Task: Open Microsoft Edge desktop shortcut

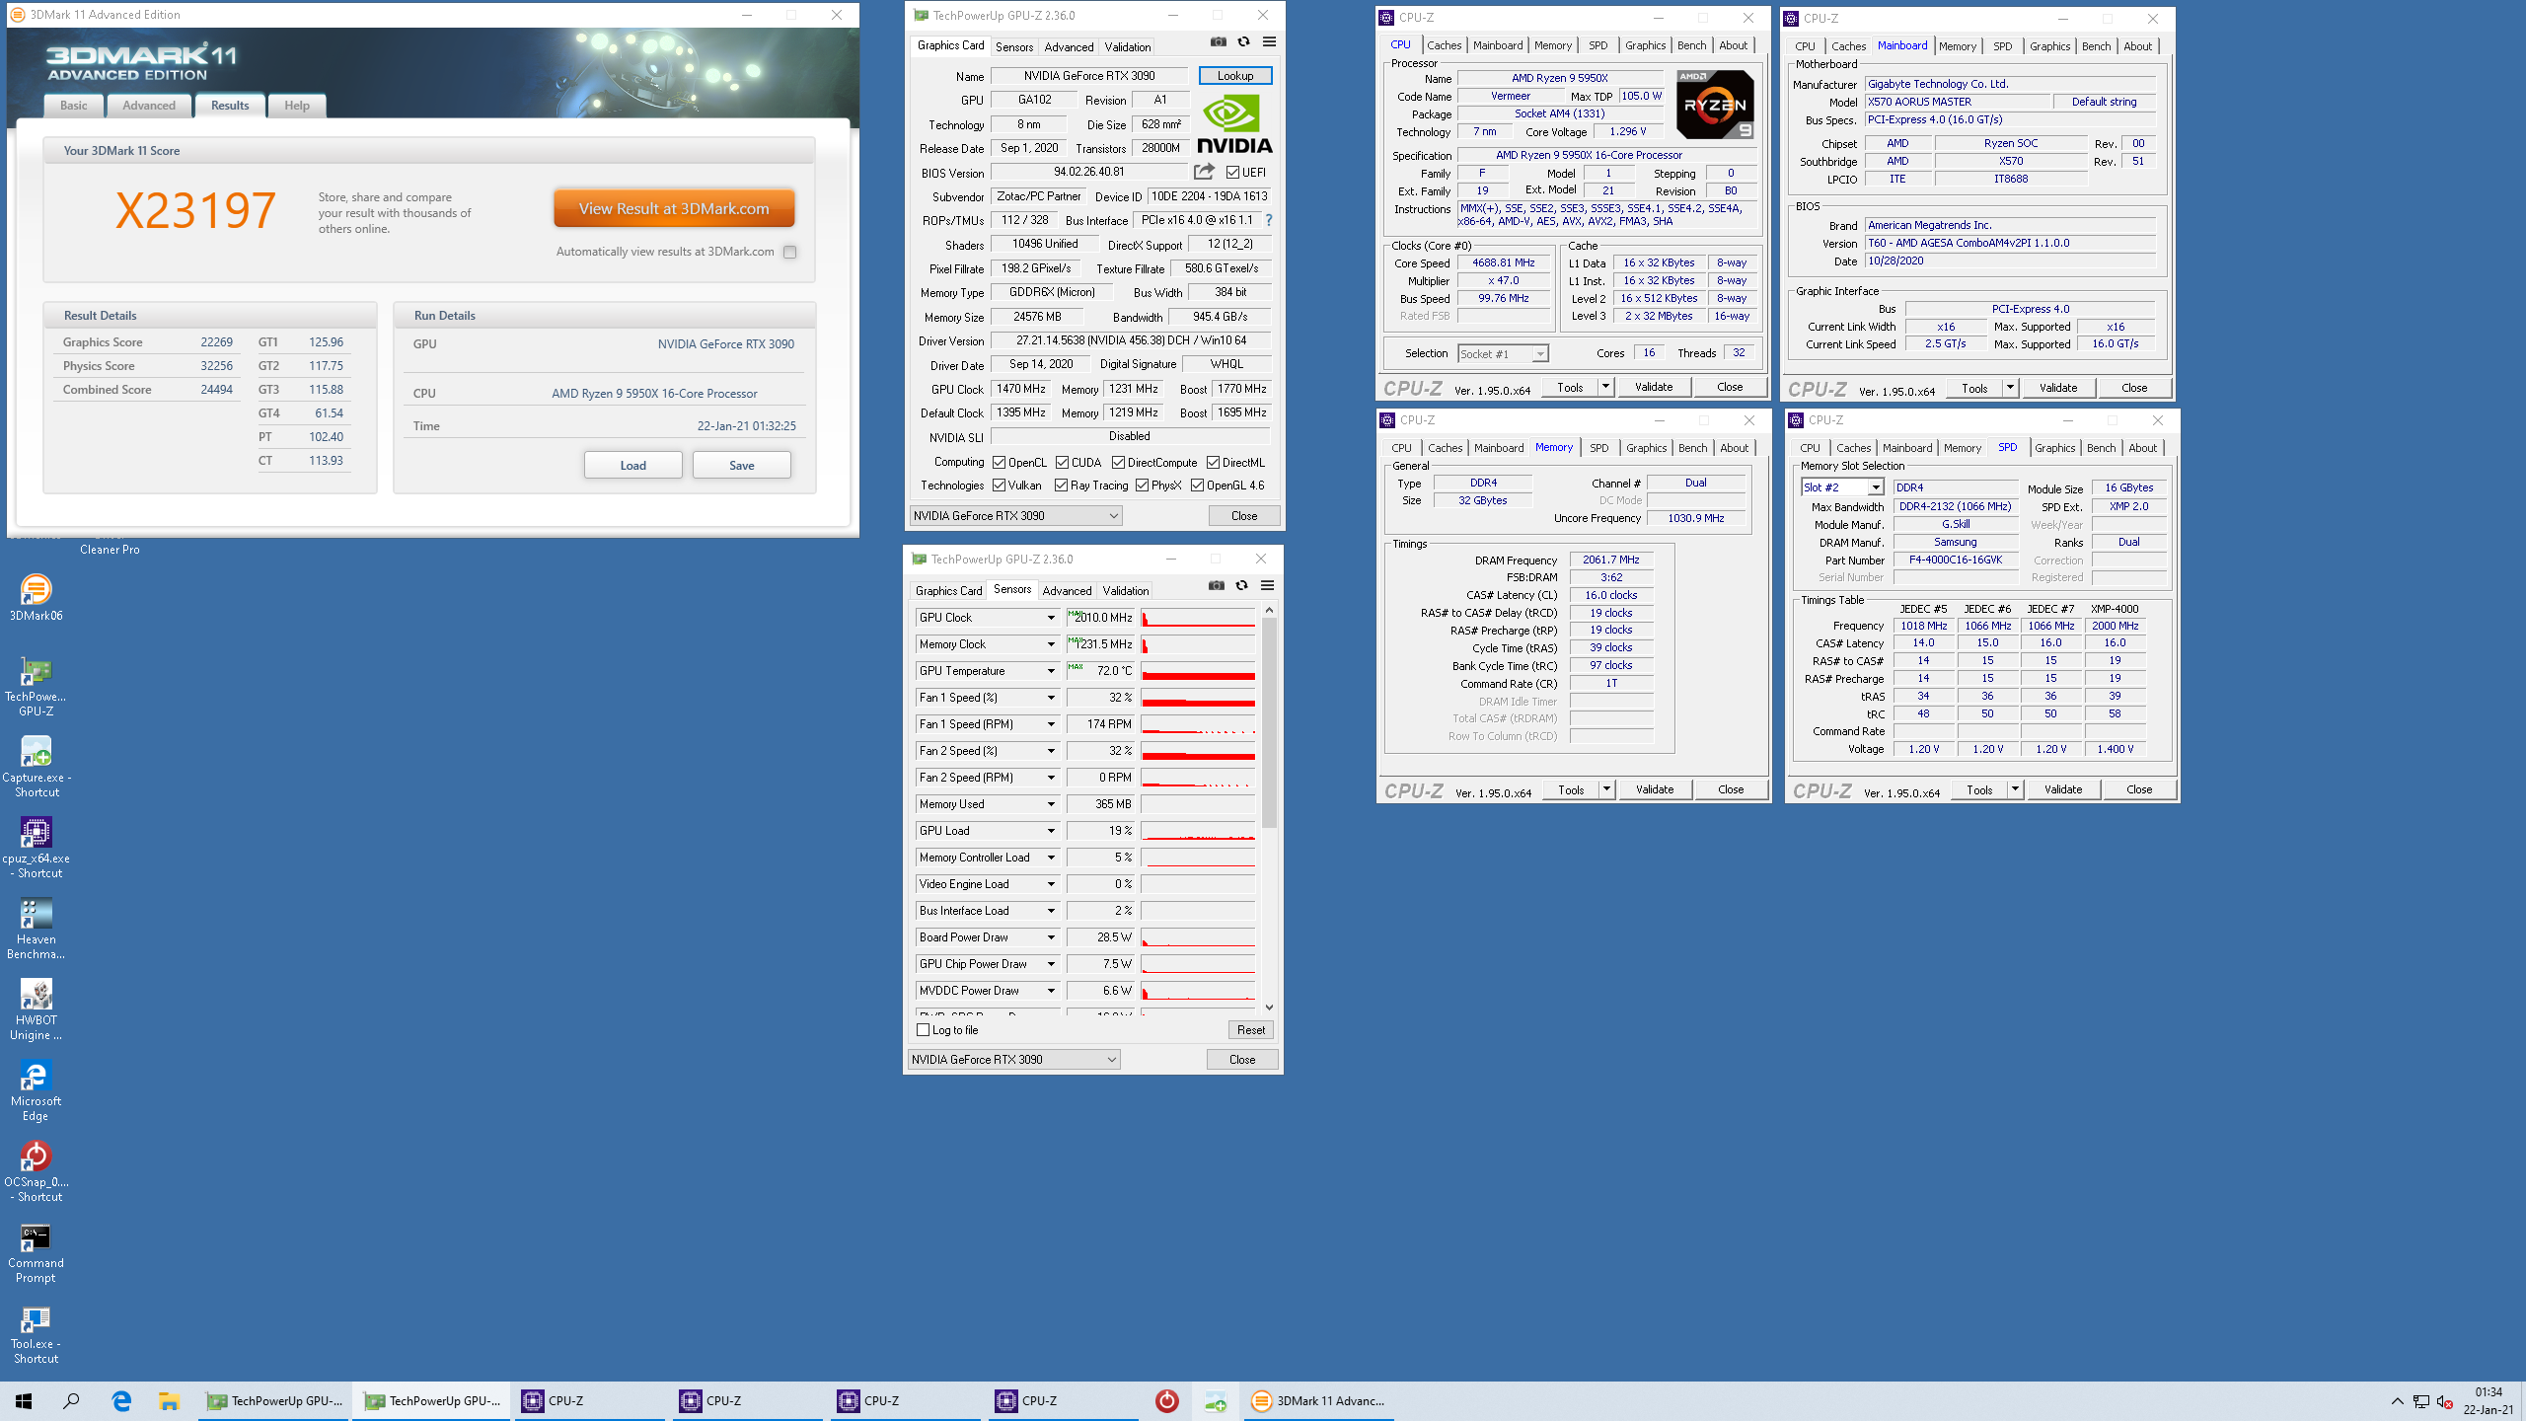Action: (x=36, y=1090)
